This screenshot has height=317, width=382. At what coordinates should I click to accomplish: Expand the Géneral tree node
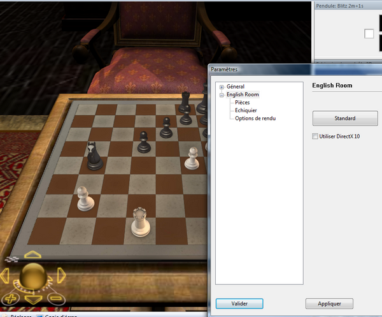pyautogui.click(x=222, y=87)
